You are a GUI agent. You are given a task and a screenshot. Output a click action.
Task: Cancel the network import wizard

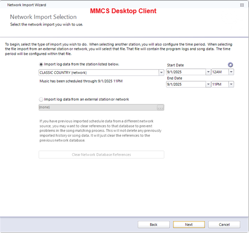pyautogui.click(x=224, y=225)
